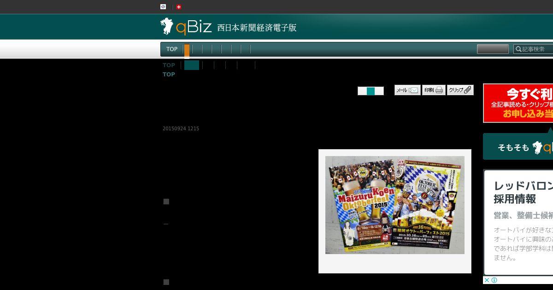This screenshot has width=553, height=290.
Task: Open the そもそも qBiz banner
Action: [518, 147]
